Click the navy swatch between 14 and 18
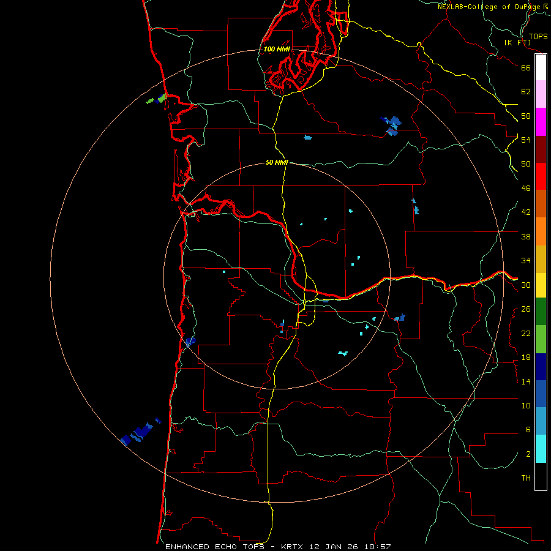This screenshot has width=551, height=551. [541, 367]
